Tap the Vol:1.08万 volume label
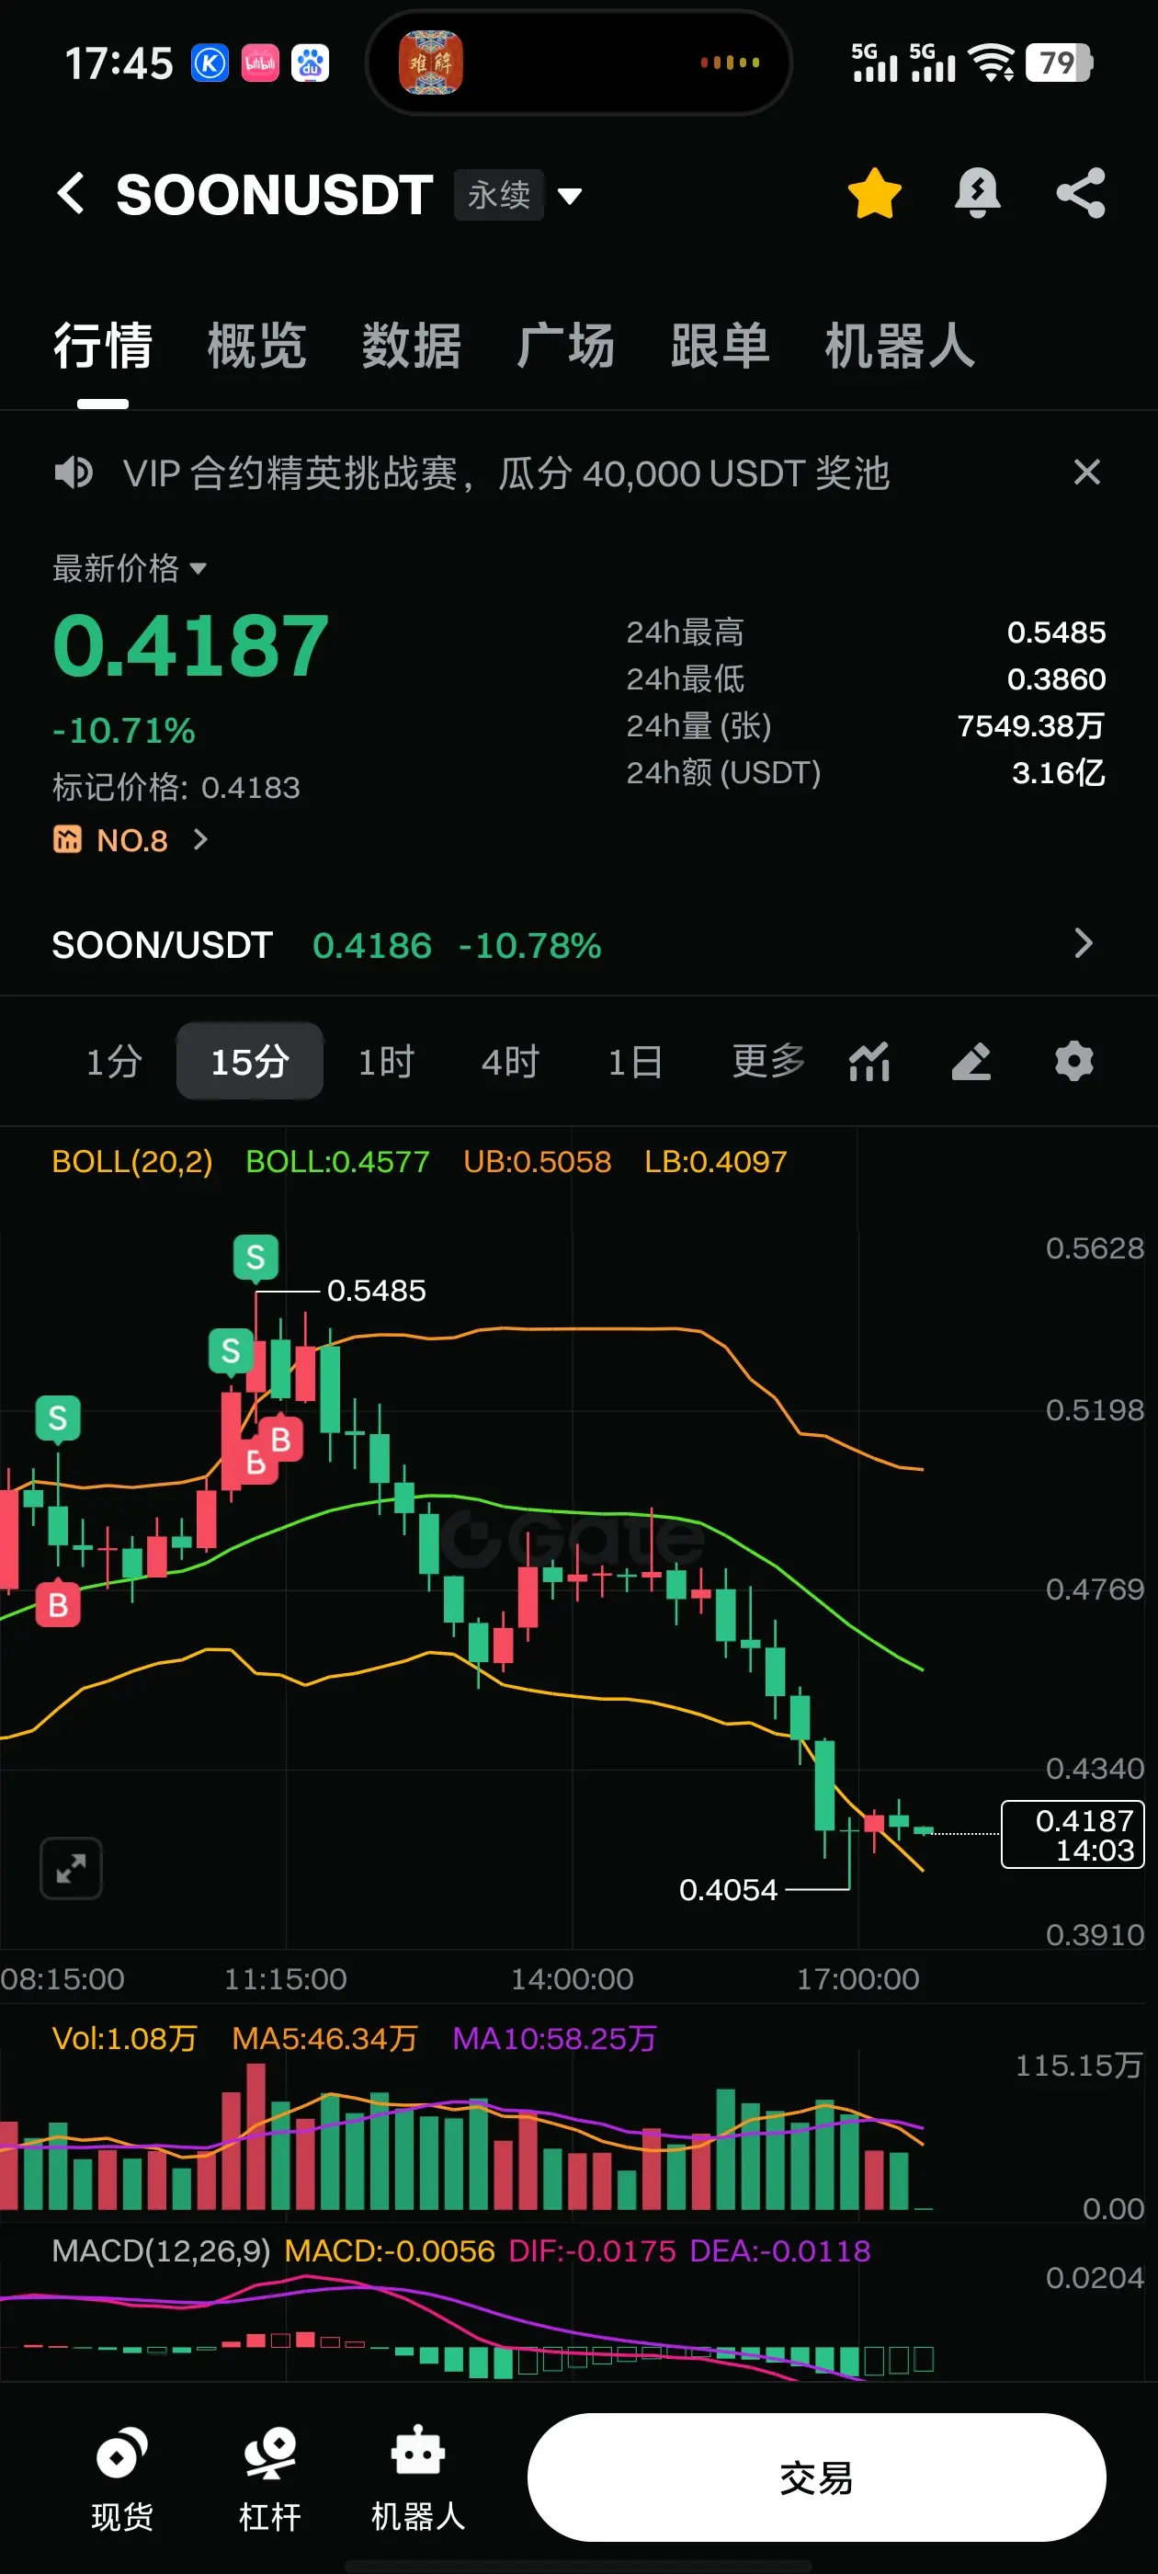Viewport: 1158px width, 2574px height. click(x=124, y=2038)
